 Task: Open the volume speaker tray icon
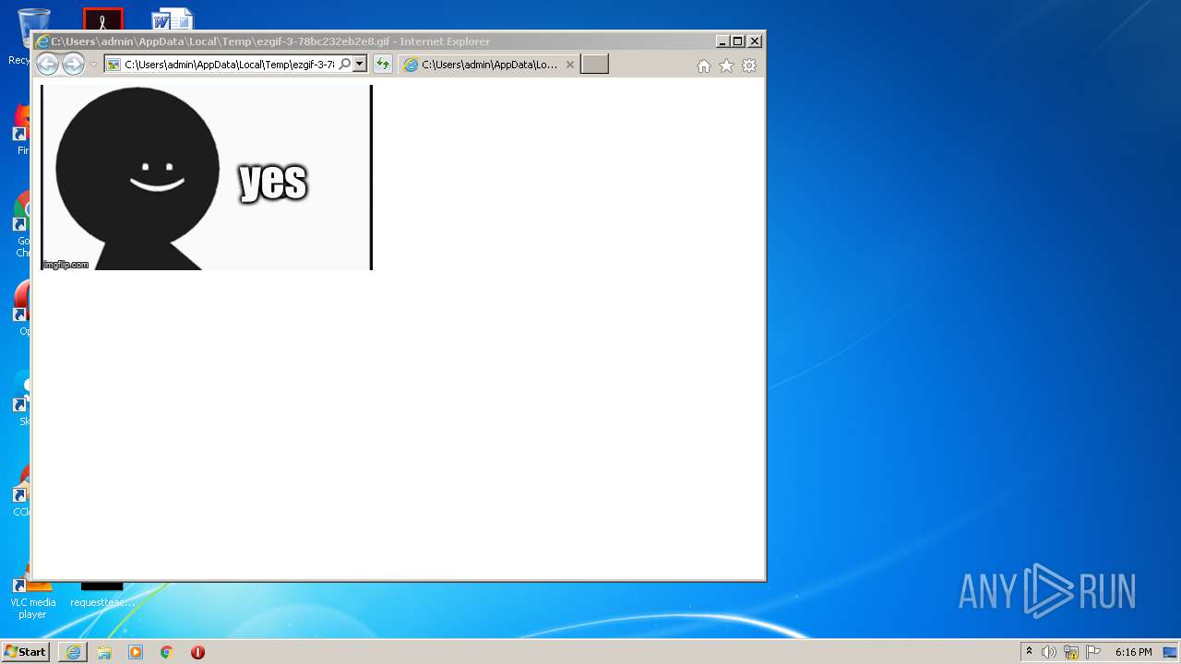pyautogui.click(x=1049, y=652)
